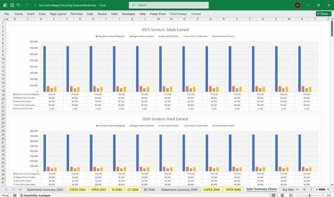
Task: Switch to Normal view in status bar
Action: (274, 195)
